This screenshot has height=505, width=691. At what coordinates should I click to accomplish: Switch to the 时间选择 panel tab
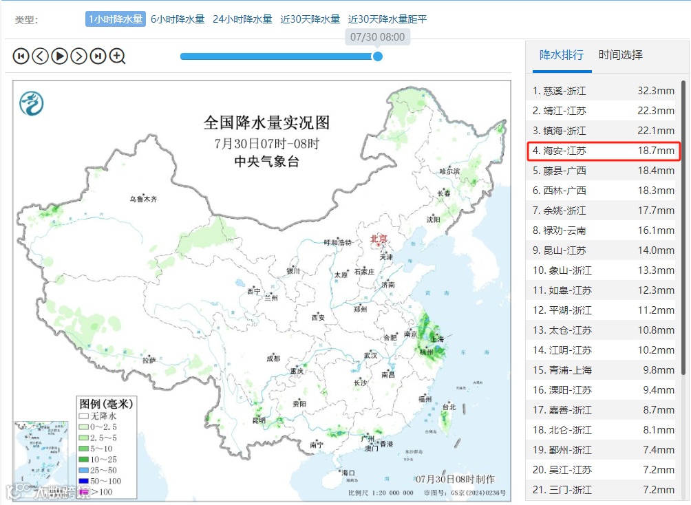(x=621, y=55)
